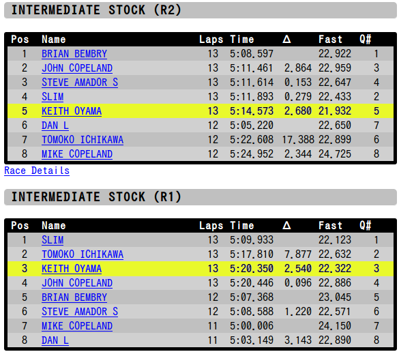
Task: Open SLIM link in R1 table
Action: point(53,240)
